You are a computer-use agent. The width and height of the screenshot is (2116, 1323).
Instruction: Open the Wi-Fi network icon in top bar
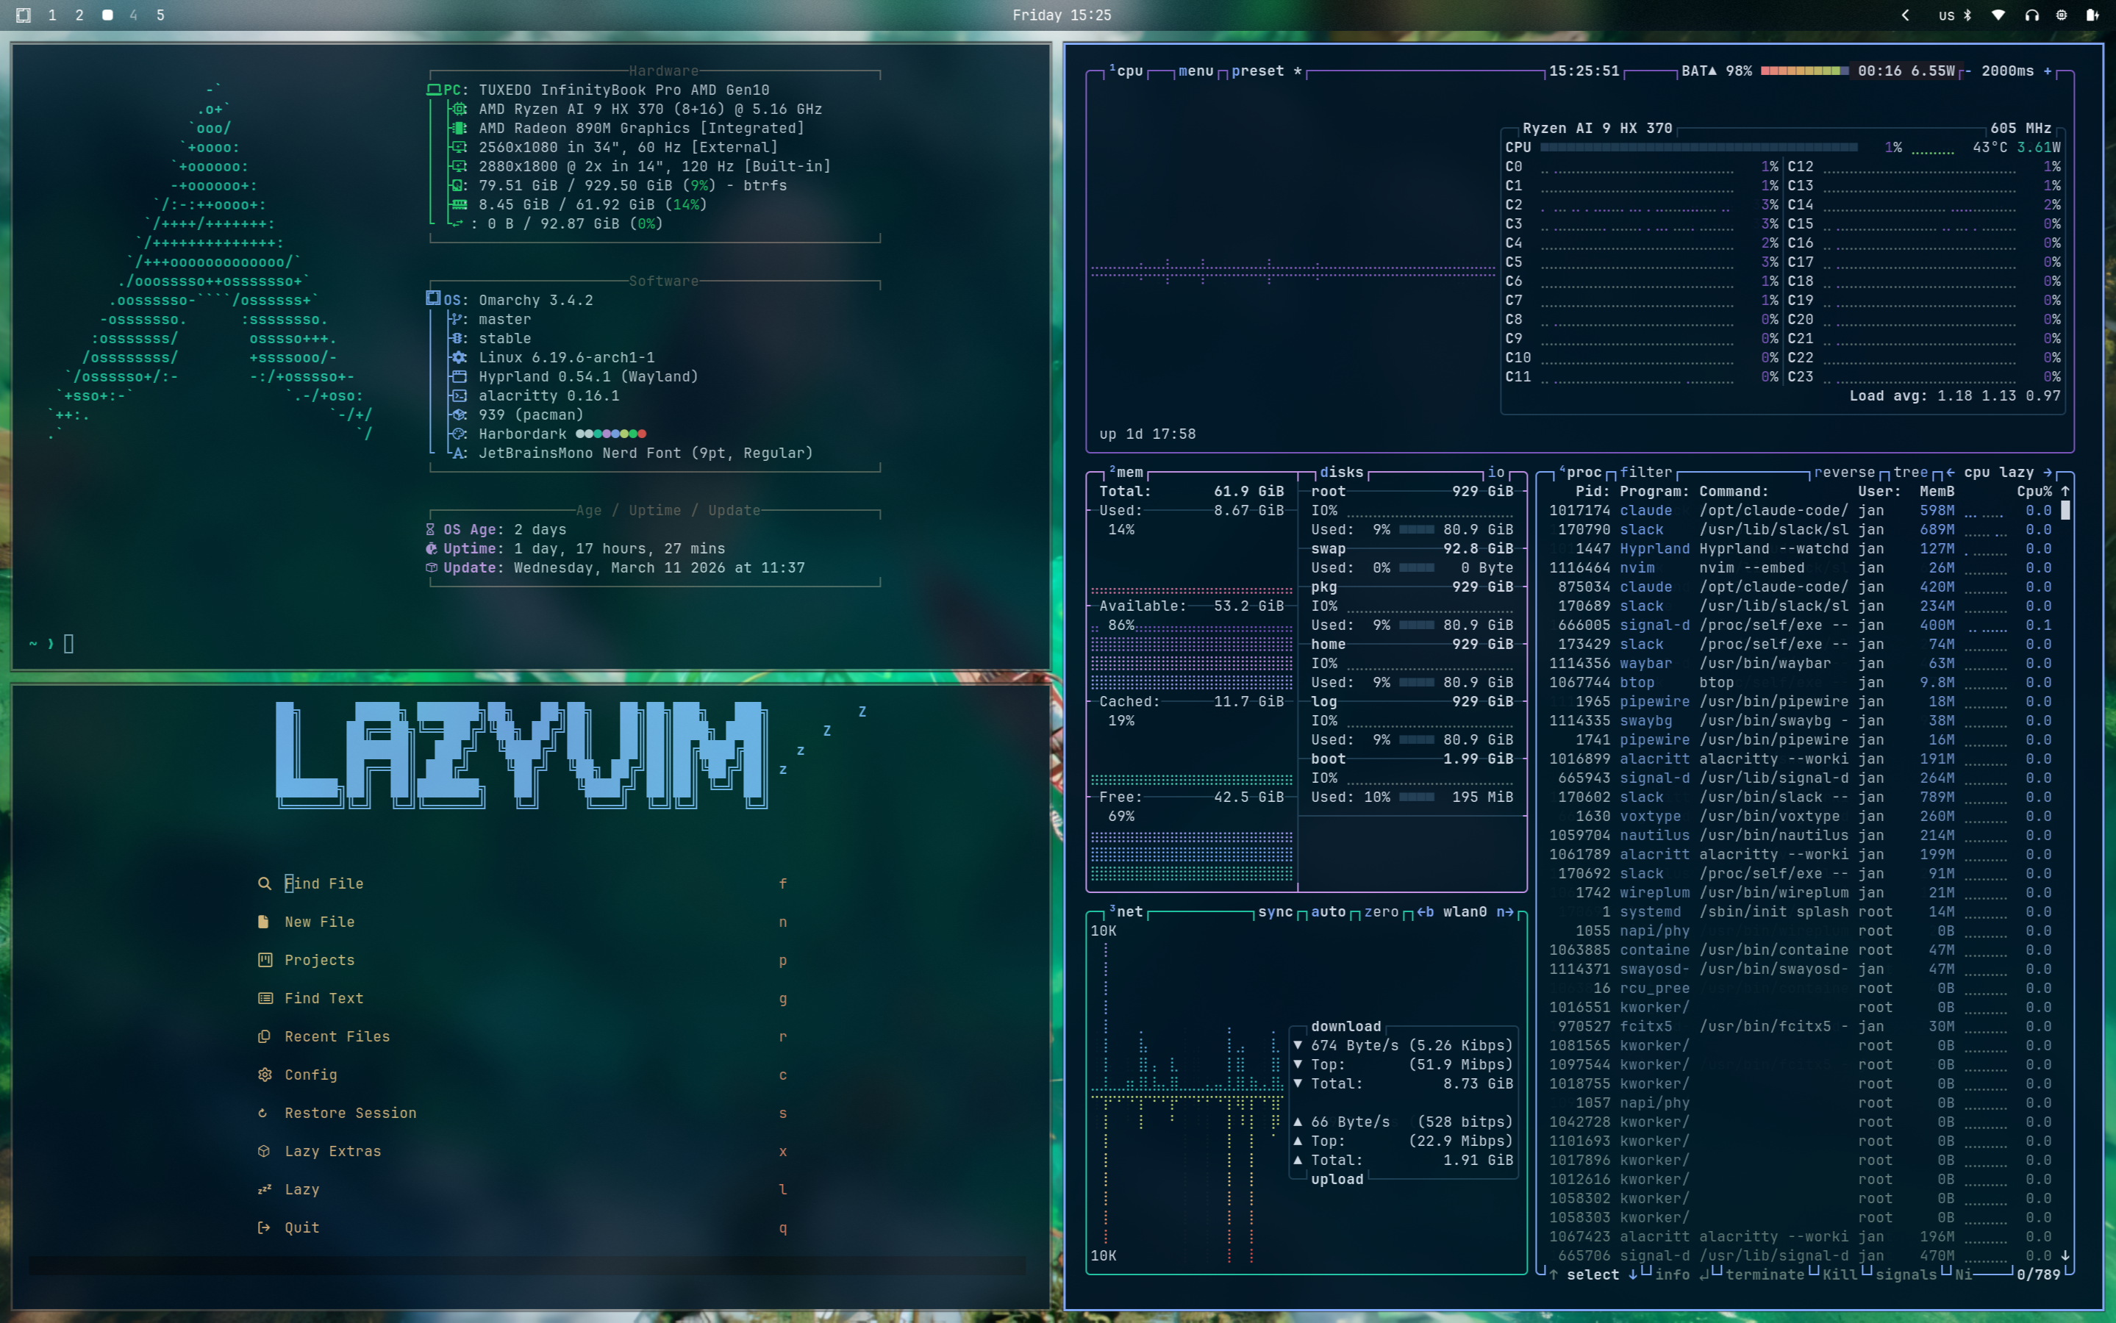1999,15
